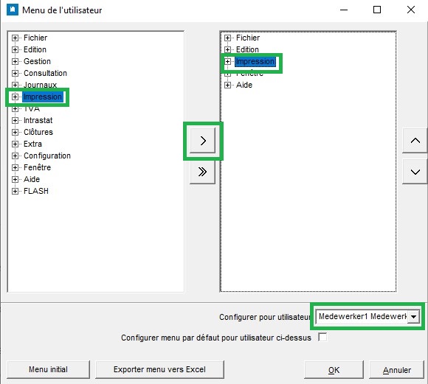Open the Configurer pour utilisateur dropdown
The image size is (428, 384).
pyautogui.click(x=413, y=317)
